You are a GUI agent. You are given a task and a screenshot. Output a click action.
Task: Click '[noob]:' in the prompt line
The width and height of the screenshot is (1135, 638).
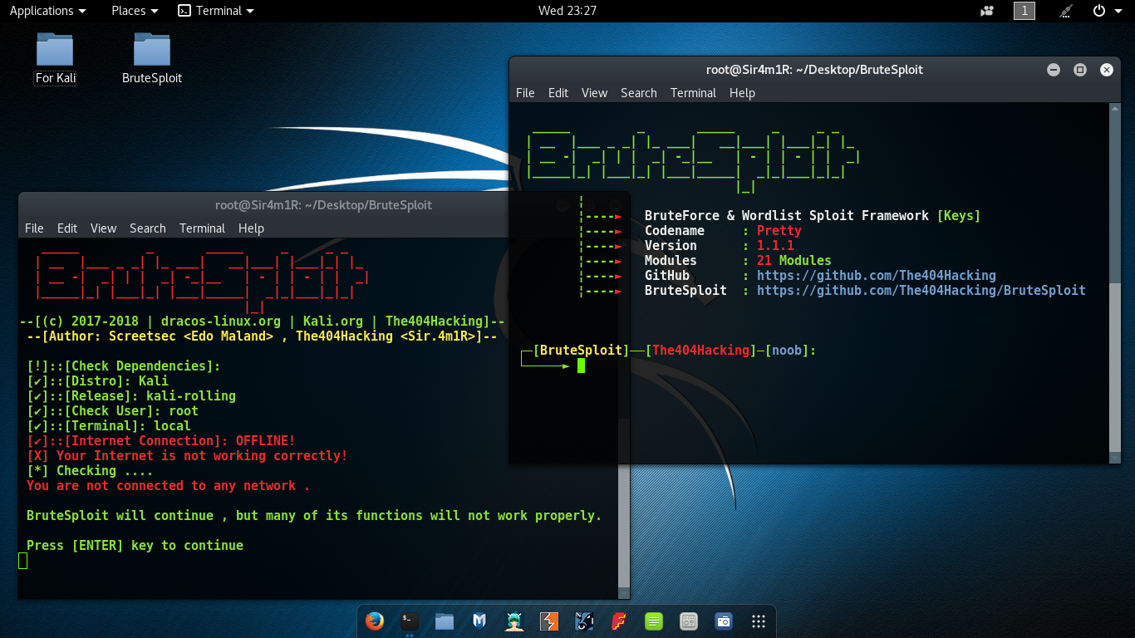790,351
